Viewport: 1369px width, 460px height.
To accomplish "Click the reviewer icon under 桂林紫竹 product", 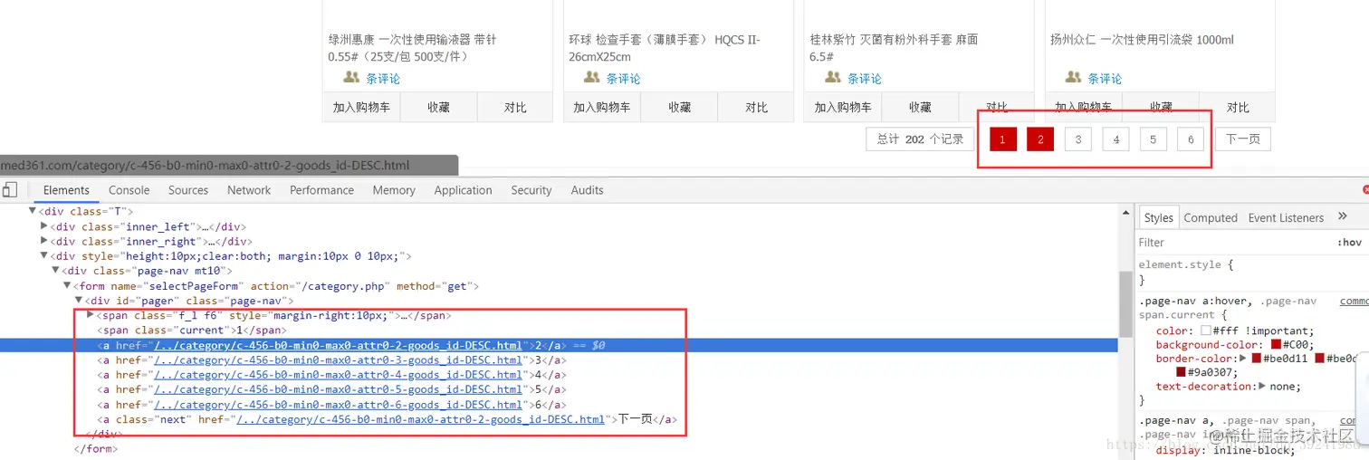I will 833,78.
